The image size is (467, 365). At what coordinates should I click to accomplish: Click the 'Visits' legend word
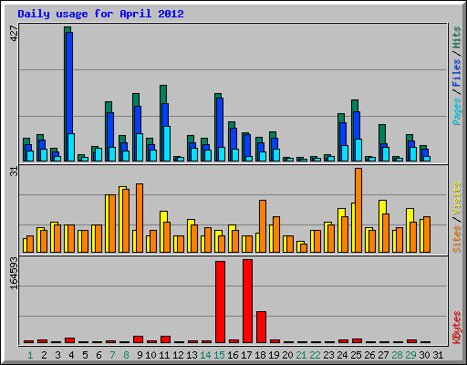(x=457, y=198)
